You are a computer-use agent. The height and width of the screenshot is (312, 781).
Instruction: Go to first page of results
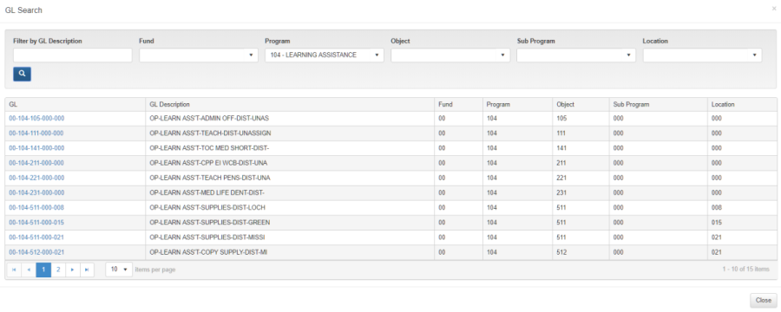coord(14,270)
